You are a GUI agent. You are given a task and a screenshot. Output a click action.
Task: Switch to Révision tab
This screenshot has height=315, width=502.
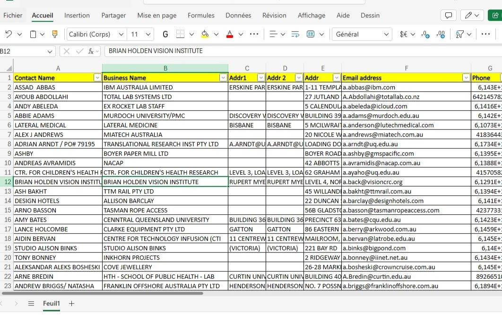pos(274,16)
